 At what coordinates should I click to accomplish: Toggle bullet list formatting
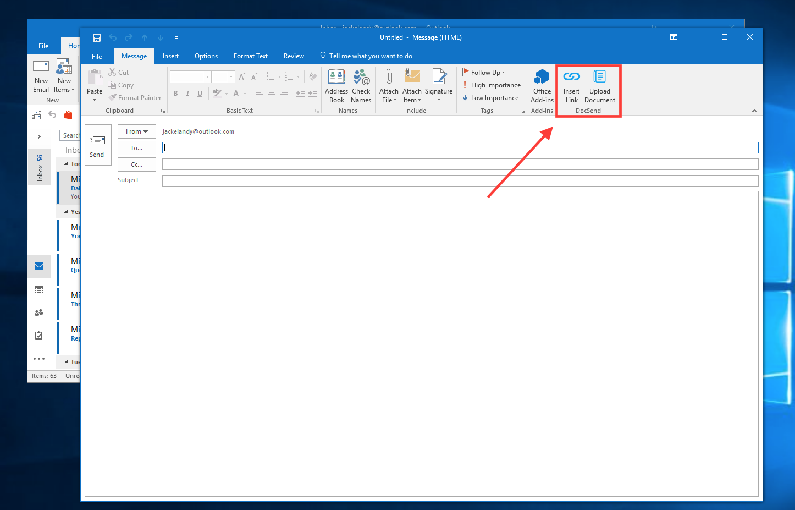coord(270,77)
